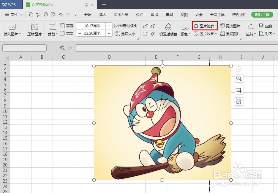Select the Crop (裁剪) tool
Screen dimensions: 278x193
click(52, 27)
